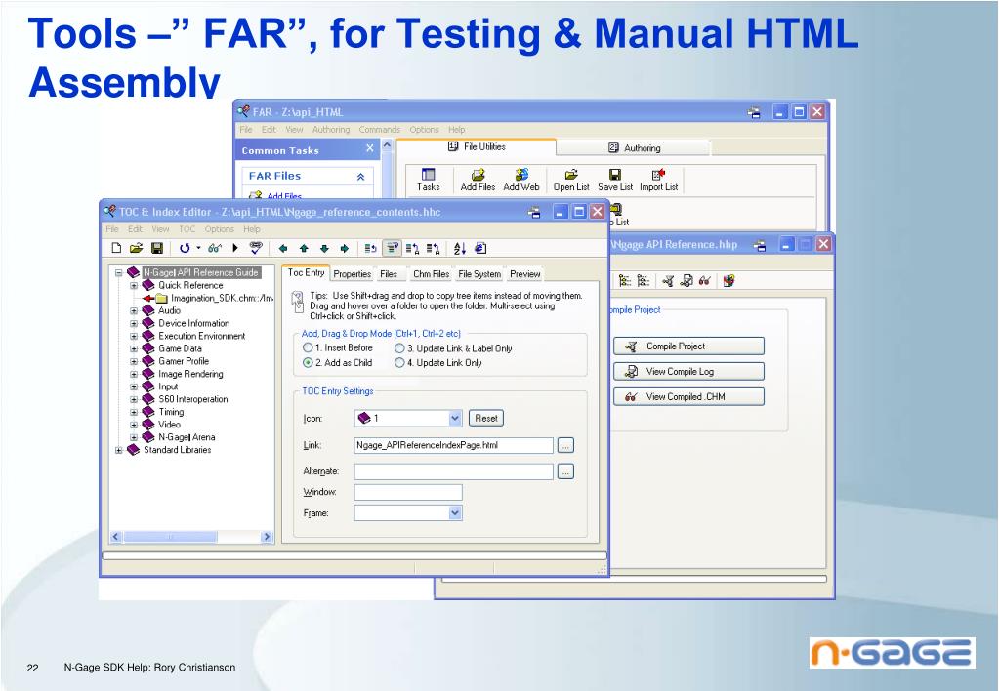The height and width of the screenshot is (691, 999).
Task: Click the blue Undo arrow in TOC editor toolbar
Action: (185, 248)
